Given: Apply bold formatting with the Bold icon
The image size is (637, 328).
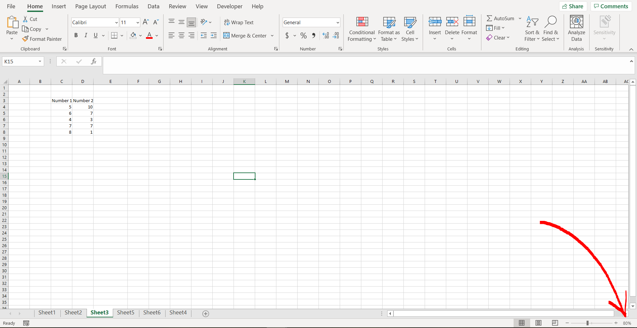Looking at the screenshot, I should click(x=76, y=35).
